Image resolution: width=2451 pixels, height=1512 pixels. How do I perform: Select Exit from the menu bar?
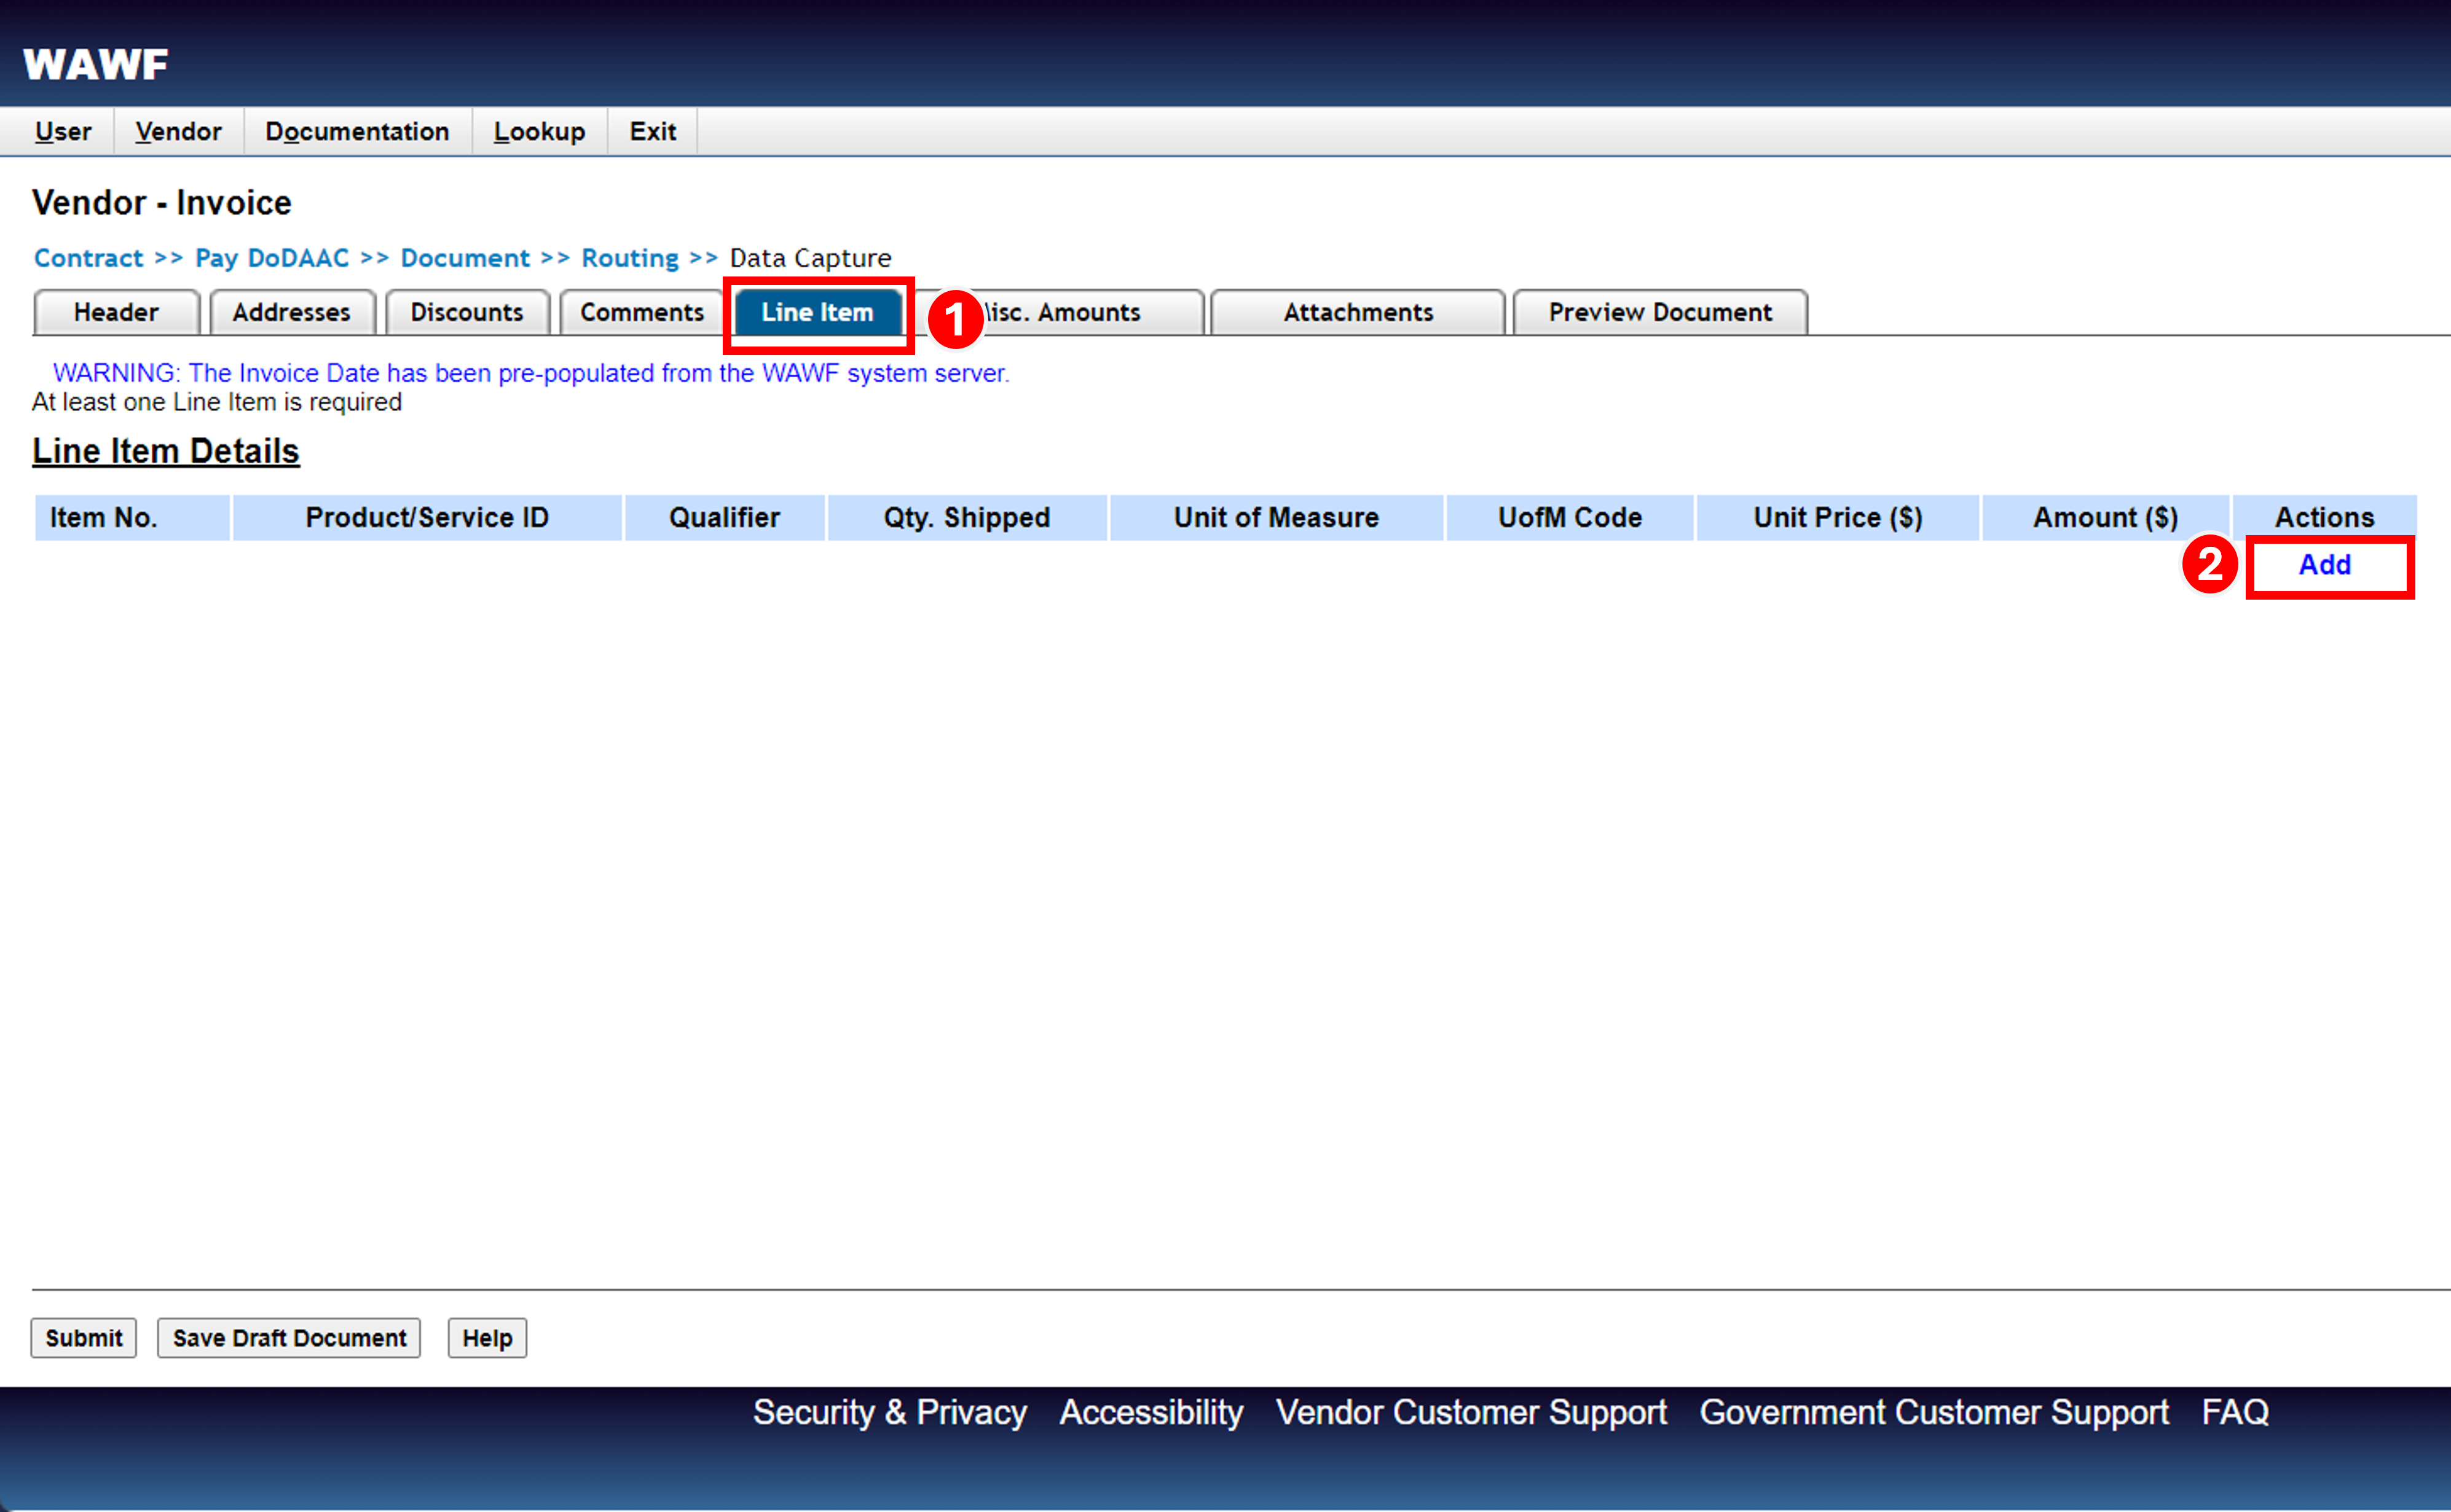tap(652, 131)
